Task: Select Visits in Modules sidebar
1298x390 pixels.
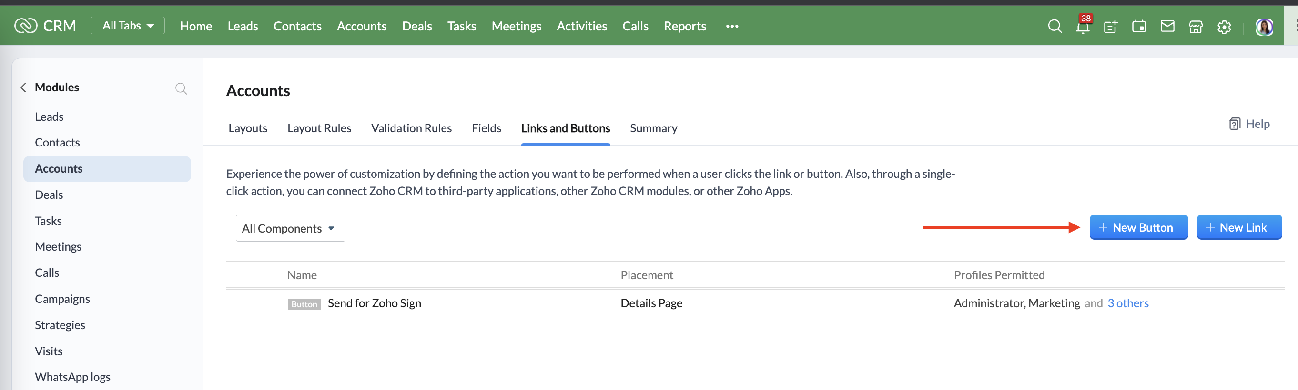Action: (49, 351)
